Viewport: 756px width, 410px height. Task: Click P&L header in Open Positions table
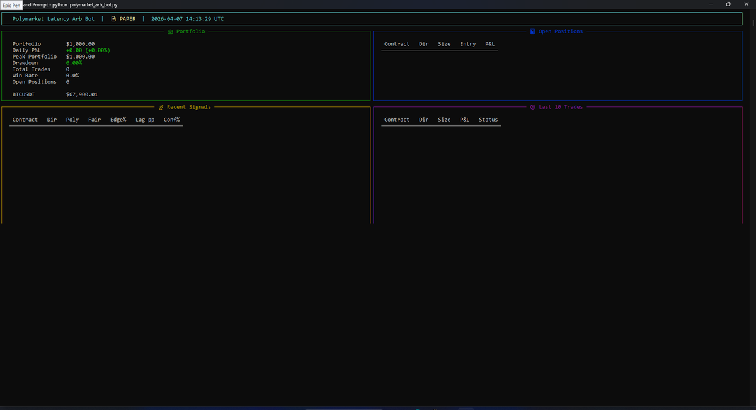tap(490, 44)
